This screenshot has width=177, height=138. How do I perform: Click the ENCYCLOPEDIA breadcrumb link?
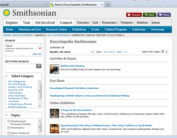[x=23, y=35]
